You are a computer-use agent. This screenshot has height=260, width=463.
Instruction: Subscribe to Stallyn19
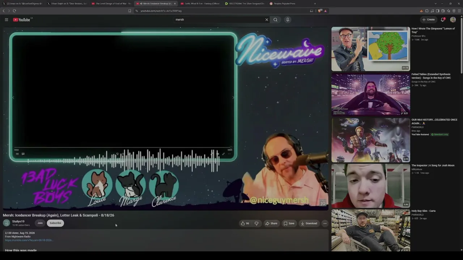pos(55,223)
